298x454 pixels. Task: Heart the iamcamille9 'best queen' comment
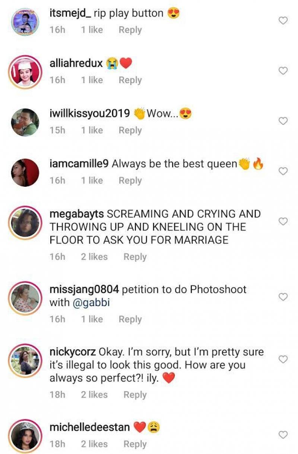tap(283, 171)
